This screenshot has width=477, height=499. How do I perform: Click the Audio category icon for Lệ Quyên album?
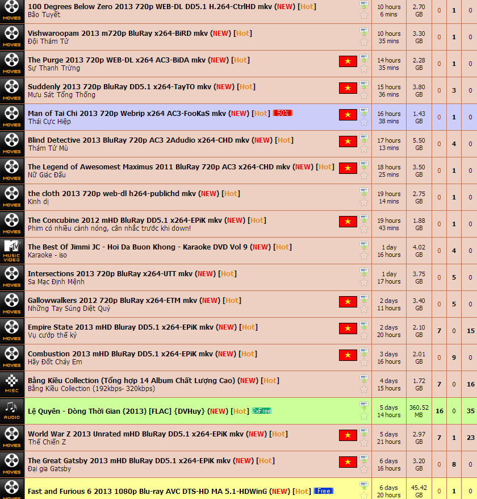pyautogui.click(x=12, y=411)
